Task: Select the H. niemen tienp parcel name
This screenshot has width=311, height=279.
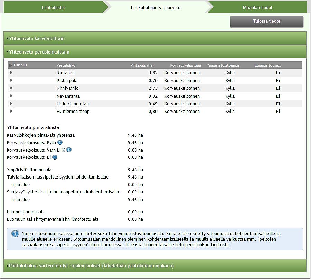Action: (x=73, y=112)
